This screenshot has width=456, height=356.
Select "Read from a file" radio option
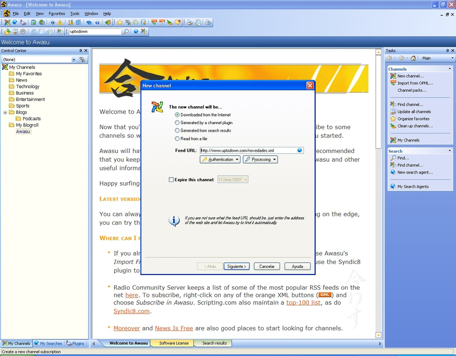(177, 138)
